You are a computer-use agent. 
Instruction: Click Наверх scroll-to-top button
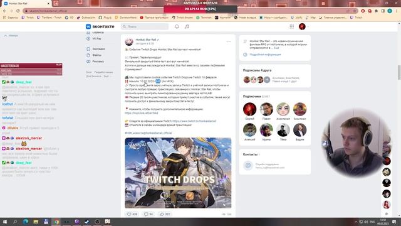tap(11, 36)
